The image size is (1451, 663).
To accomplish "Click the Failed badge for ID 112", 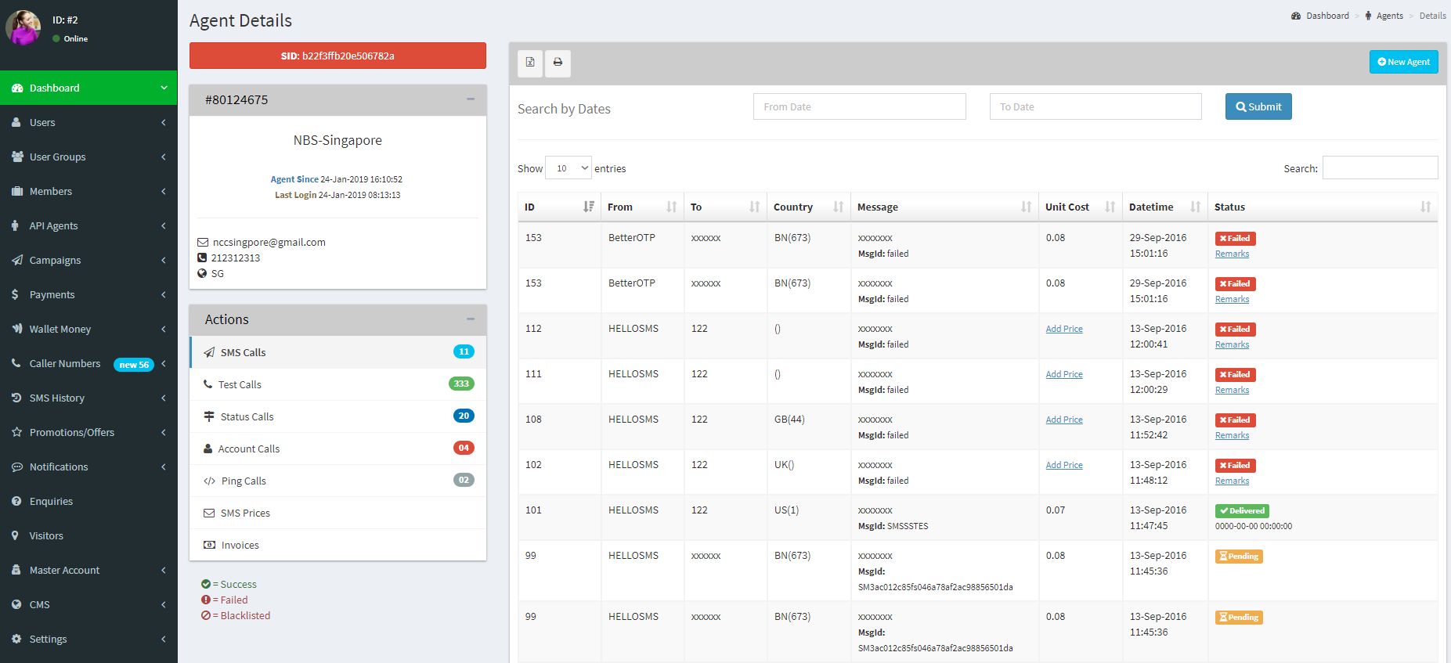I will tap(1235, 329).
